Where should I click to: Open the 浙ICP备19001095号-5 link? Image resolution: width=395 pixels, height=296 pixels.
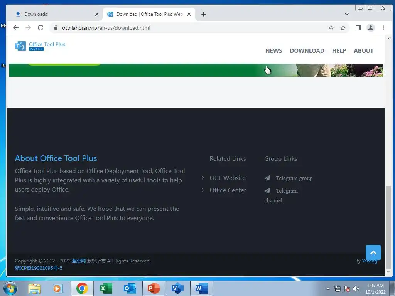pyautogui.click(x=38, y=268)
